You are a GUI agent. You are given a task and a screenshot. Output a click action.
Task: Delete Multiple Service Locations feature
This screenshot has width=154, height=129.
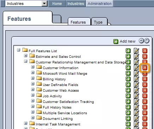tap(145, 113)
